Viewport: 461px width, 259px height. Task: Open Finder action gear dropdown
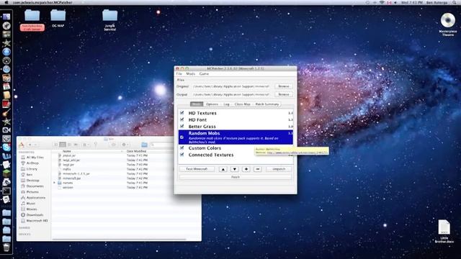pos(125,145)
